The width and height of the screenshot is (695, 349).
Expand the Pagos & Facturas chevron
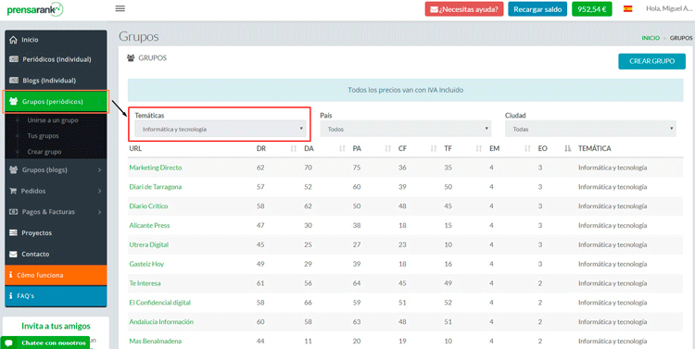tap(99, 212)
